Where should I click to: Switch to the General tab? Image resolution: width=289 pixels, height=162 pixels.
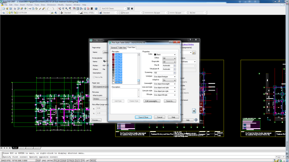pos(114,48)
